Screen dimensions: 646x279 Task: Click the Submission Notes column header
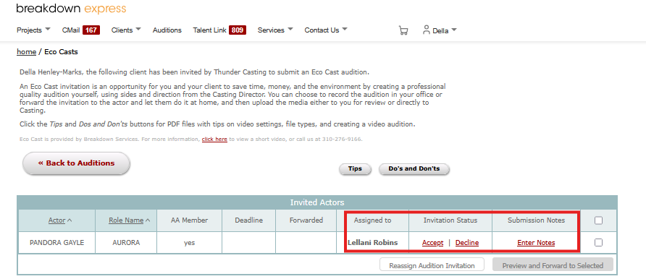click(536, 220)
